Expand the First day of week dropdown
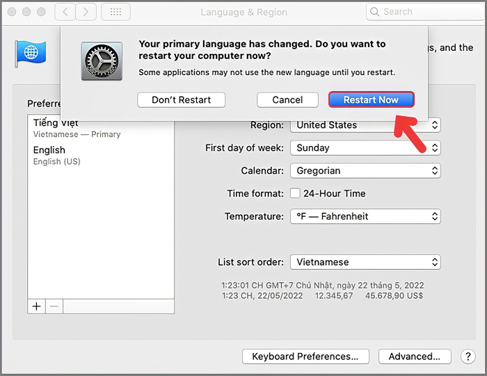This screenshot has width=487, height=376. pyautogui.click(x=365, y=148)
